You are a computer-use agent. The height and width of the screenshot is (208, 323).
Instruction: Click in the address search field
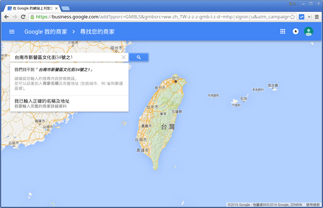(x=66, y=57)
